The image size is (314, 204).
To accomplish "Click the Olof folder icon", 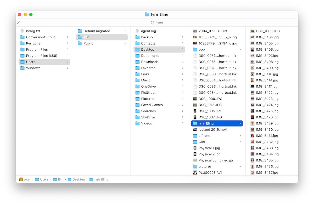I will click(x=195, y=142).
